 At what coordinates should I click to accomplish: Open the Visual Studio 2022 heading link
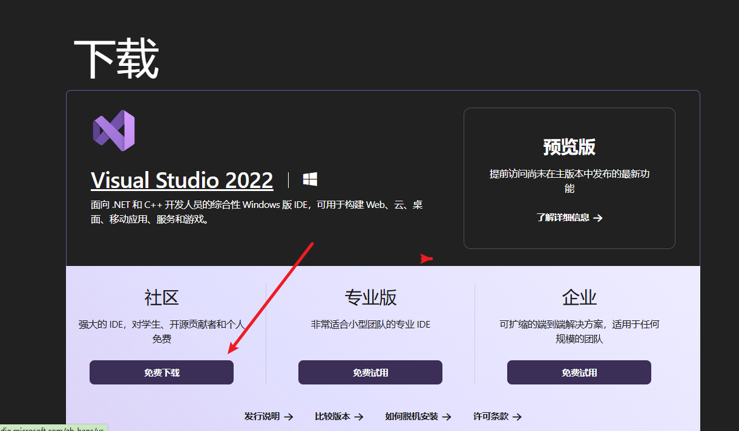[182, 180]
